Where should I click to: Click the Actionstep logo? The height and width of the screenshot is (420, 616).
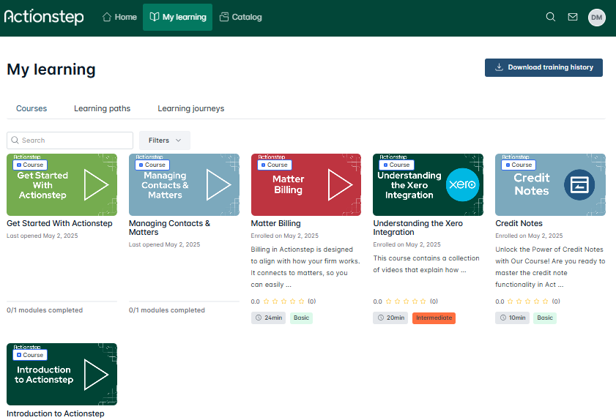pos(44,17)
